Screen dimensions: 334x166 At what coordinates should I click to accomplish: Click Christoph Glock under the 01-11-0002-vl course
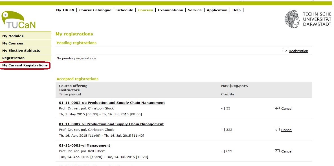pyautogui.click(x=86, y=130)
